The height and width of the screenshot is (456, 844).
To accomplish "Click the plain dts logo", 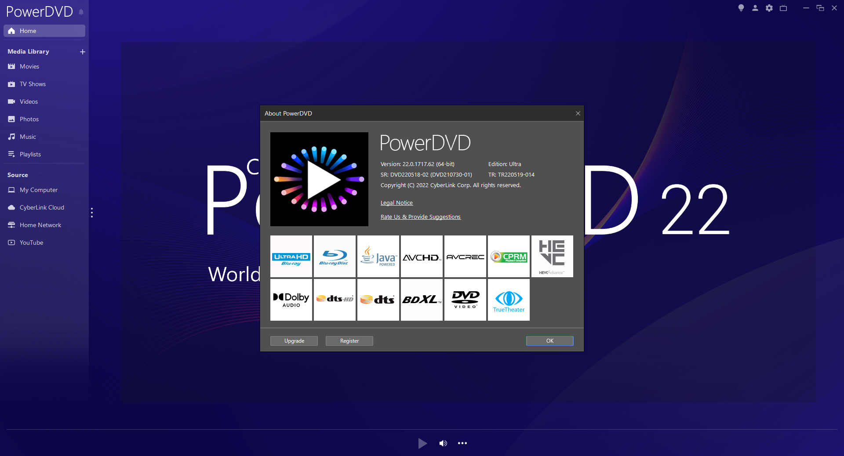I will coord(378,300).
